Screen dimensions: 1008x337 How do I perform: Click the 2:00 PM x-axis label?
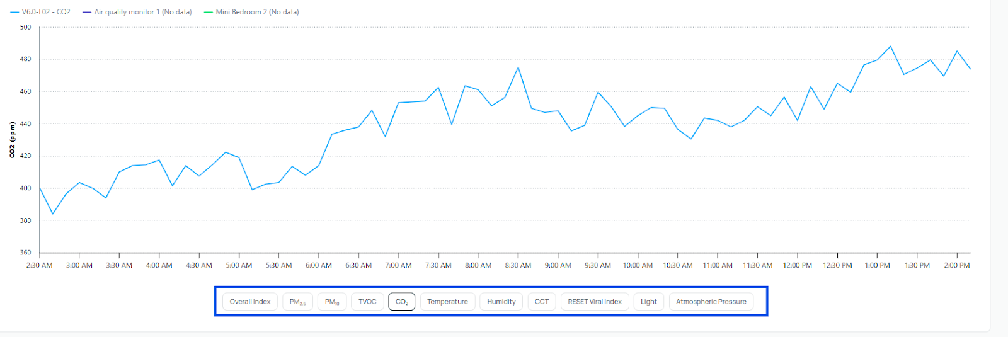(x=956, y=265)
